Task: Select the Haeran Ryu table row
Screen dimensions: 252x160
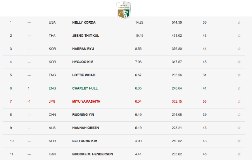Action: (x=124, y=49)
